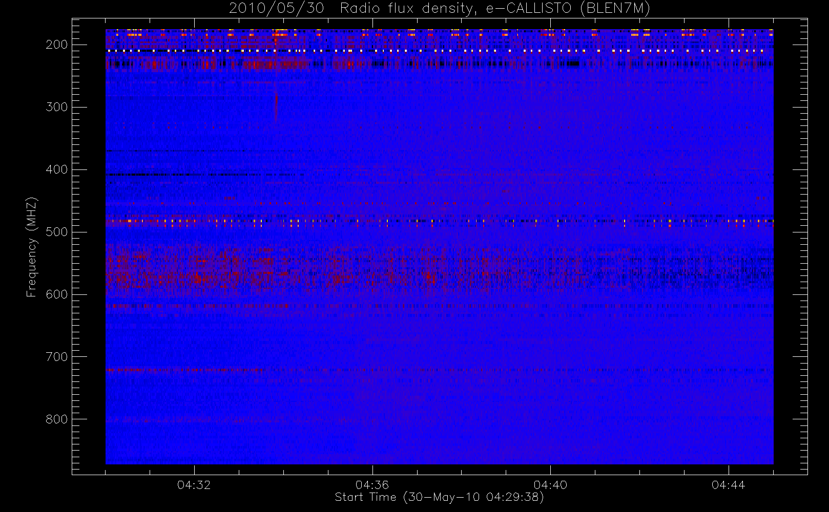829x512 pixels.
Task: Click the 'Frequency (MHz)' axis label
Action: tap(32, 247)
